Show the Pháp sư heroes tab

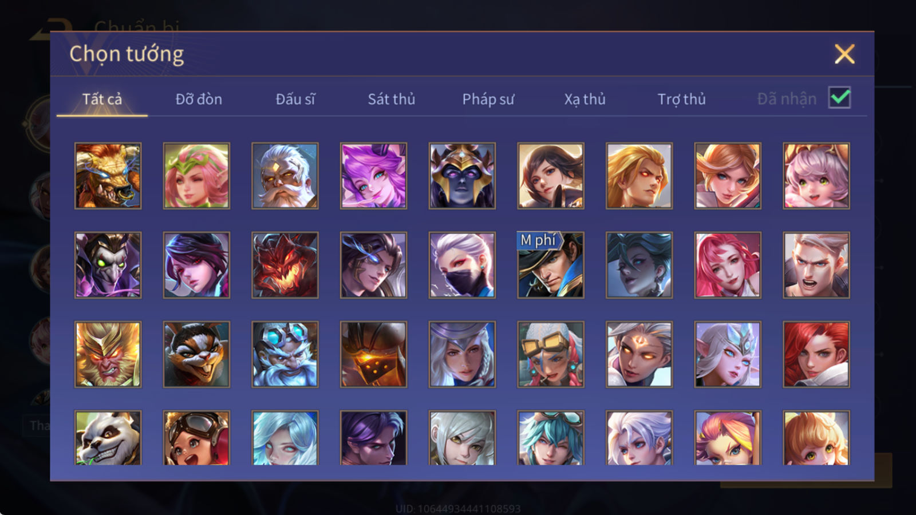[488, 99]
